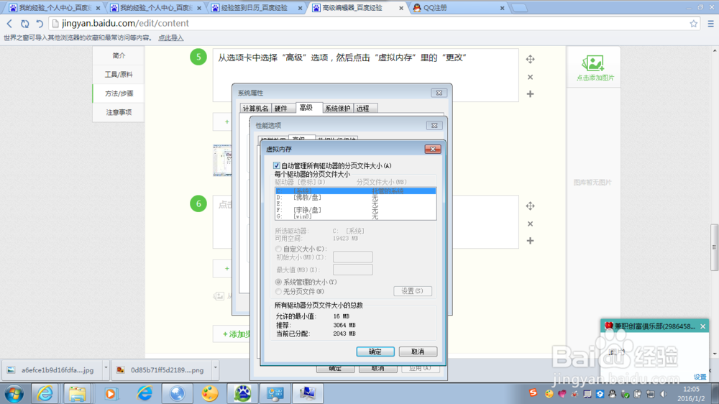The image size is (719, 404).
Task: Click the page vertical scrollbar thumb
Action: tap(714, 247)
